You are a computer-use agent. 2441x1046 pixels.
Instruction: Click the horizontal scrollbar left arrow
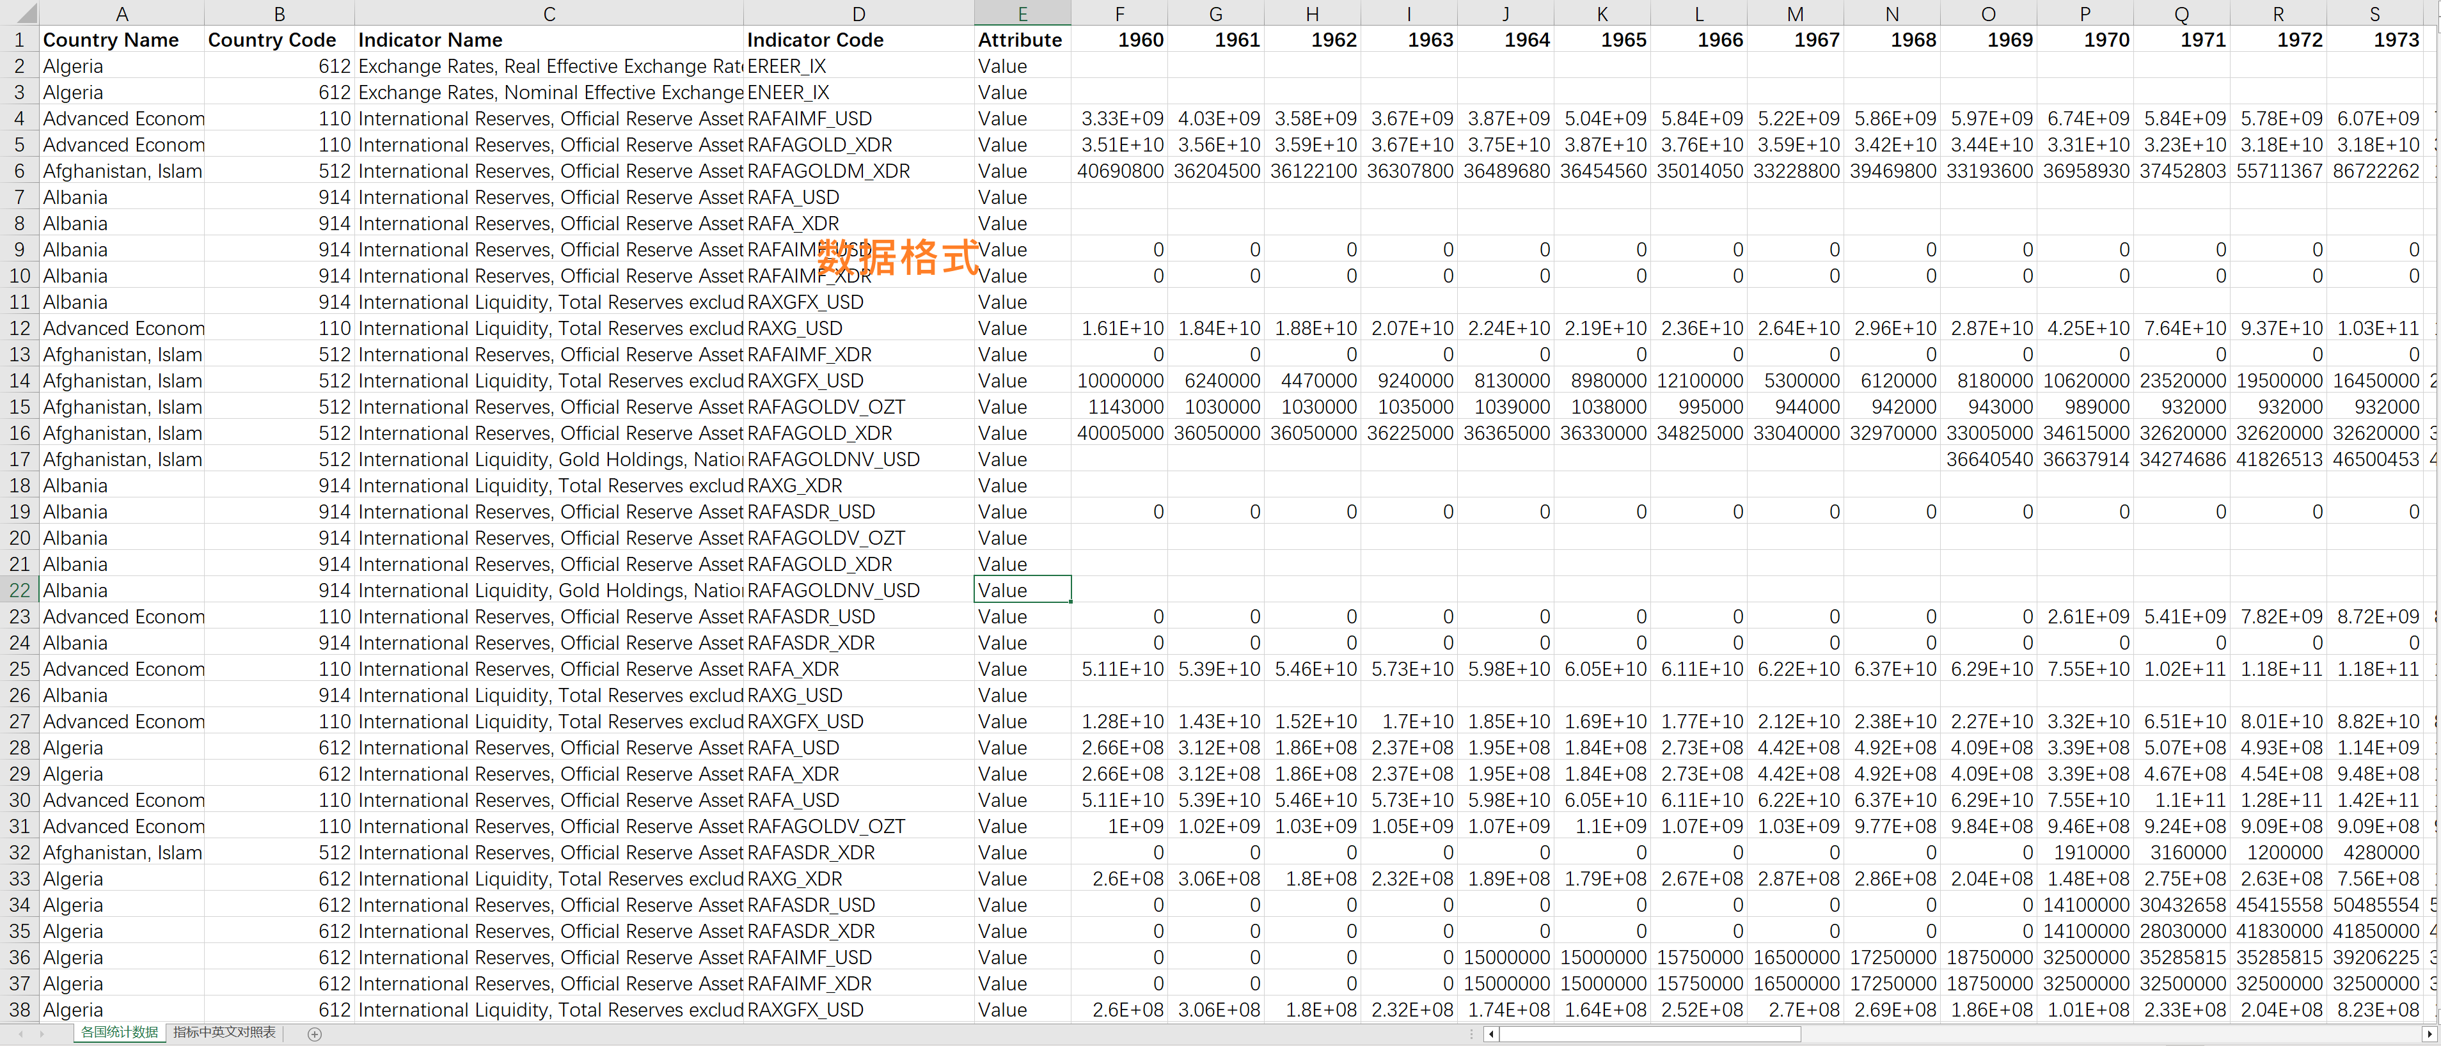[x=1492, y=1034]
